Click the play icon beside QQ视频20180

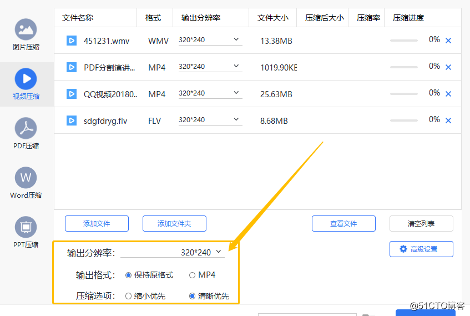click(72, 94)
